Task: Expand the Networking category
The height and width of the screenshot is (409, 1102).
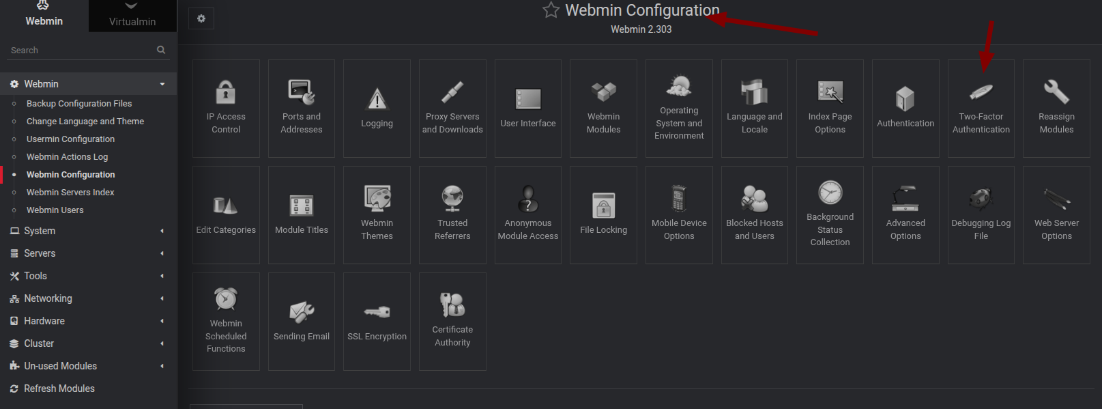Action: coord(88,298)
